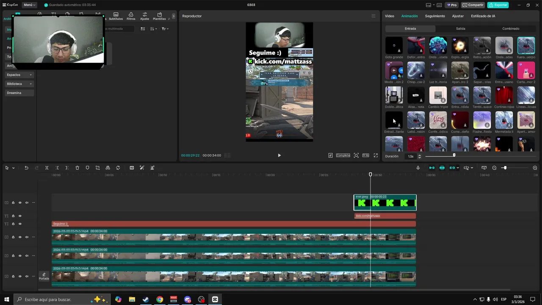Switch to the Seguimiento tab
The width and height of the screenshot is (542, 305).
tap(435, 16)
